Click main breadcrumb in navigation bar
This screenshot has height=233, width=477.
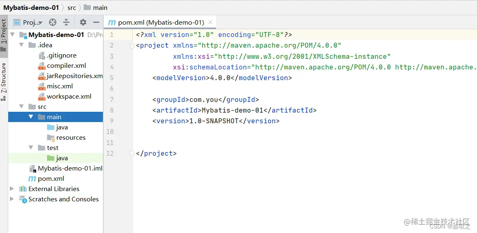coord(95,7)
